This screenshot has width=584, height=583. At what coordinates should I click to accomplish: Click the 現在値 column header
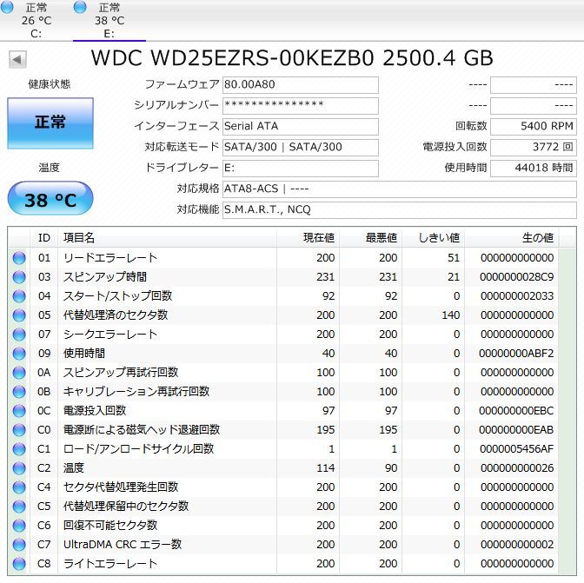(x=308, y=237)
